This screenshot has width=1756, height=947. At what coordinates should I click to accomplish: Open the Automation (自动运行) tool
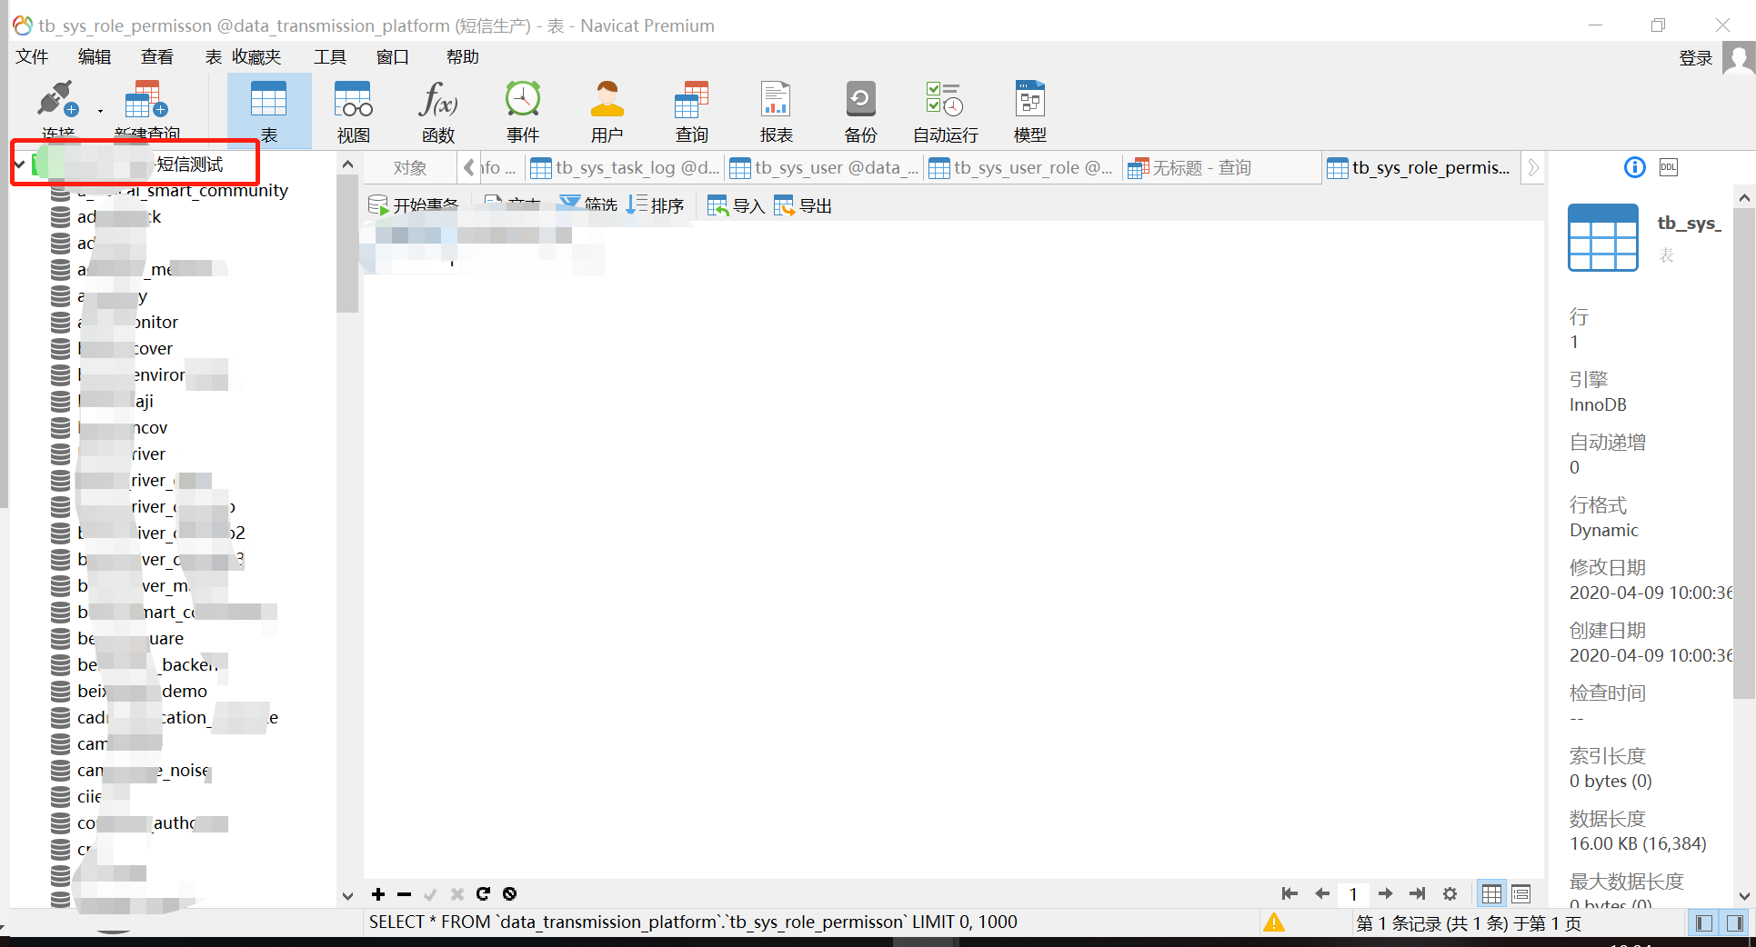(945, 111)
